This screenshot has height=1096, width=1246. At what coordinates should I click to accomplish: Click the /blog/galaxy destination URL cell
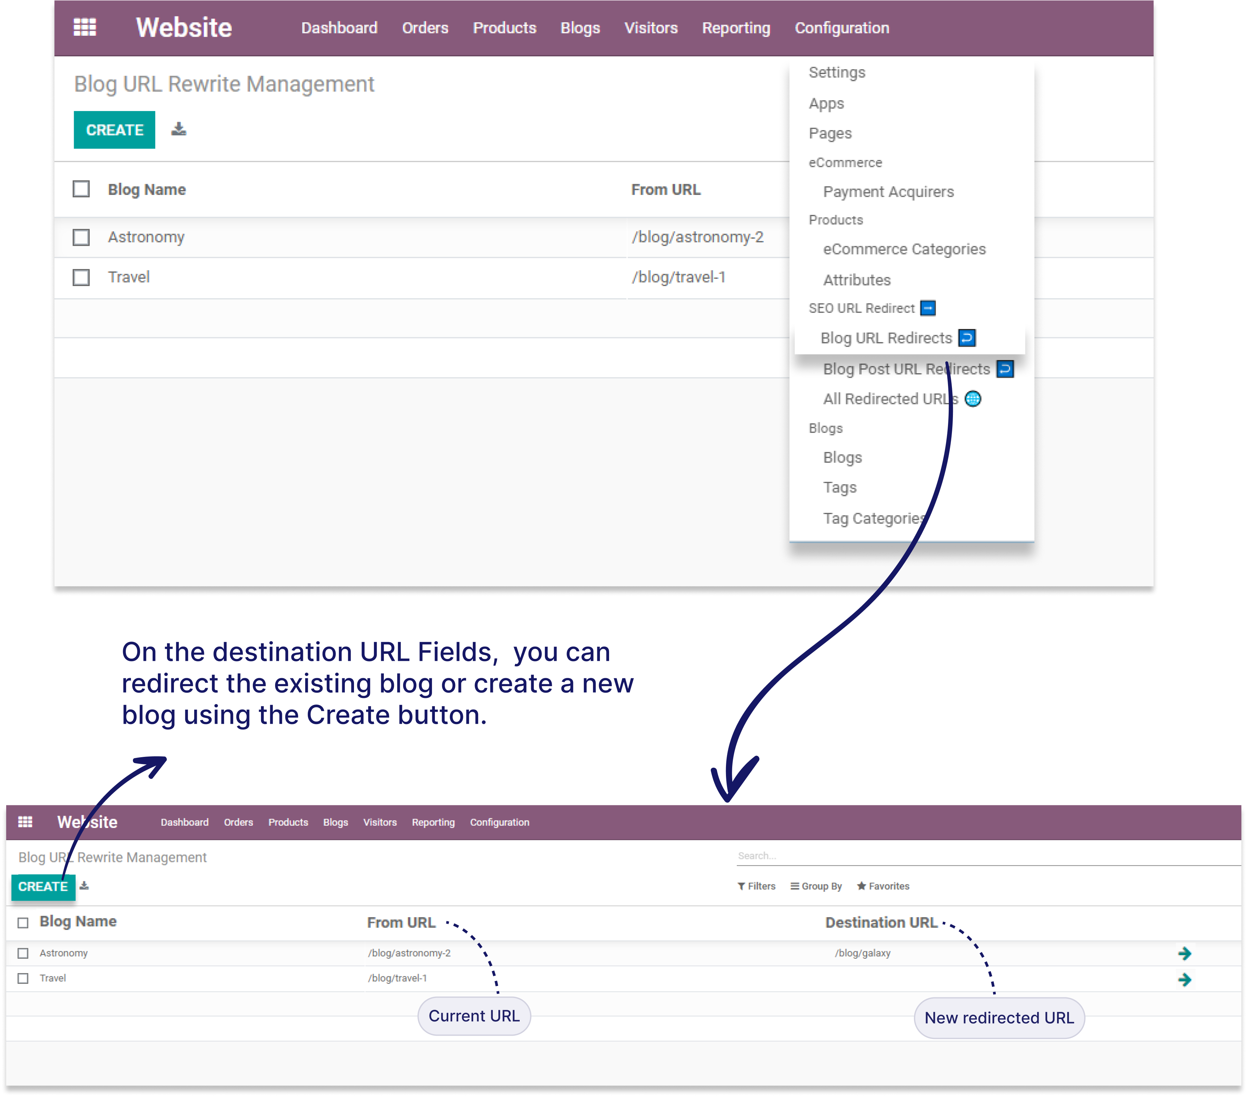(x=863, y=953)
